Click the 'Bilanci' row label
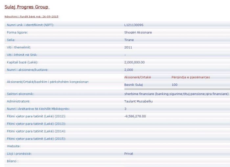 [13, 161]
